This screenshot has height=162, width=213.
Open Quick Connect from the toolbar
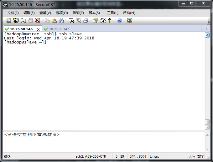pos(16,21)
